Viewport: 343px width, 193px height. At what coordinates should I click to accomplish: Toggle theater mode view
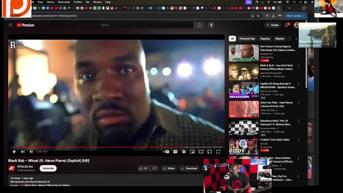(201, 152)
